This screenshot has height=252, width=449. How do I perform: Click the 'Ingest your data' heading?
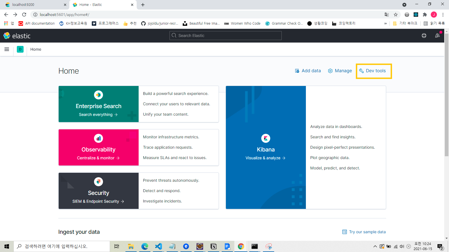click(79, 232)
